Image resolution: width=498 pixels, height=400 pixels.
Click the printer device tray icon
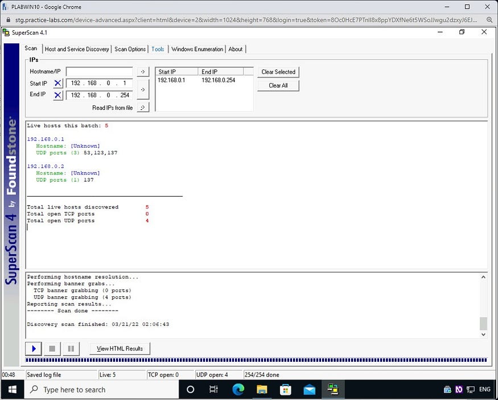point(447,390)
